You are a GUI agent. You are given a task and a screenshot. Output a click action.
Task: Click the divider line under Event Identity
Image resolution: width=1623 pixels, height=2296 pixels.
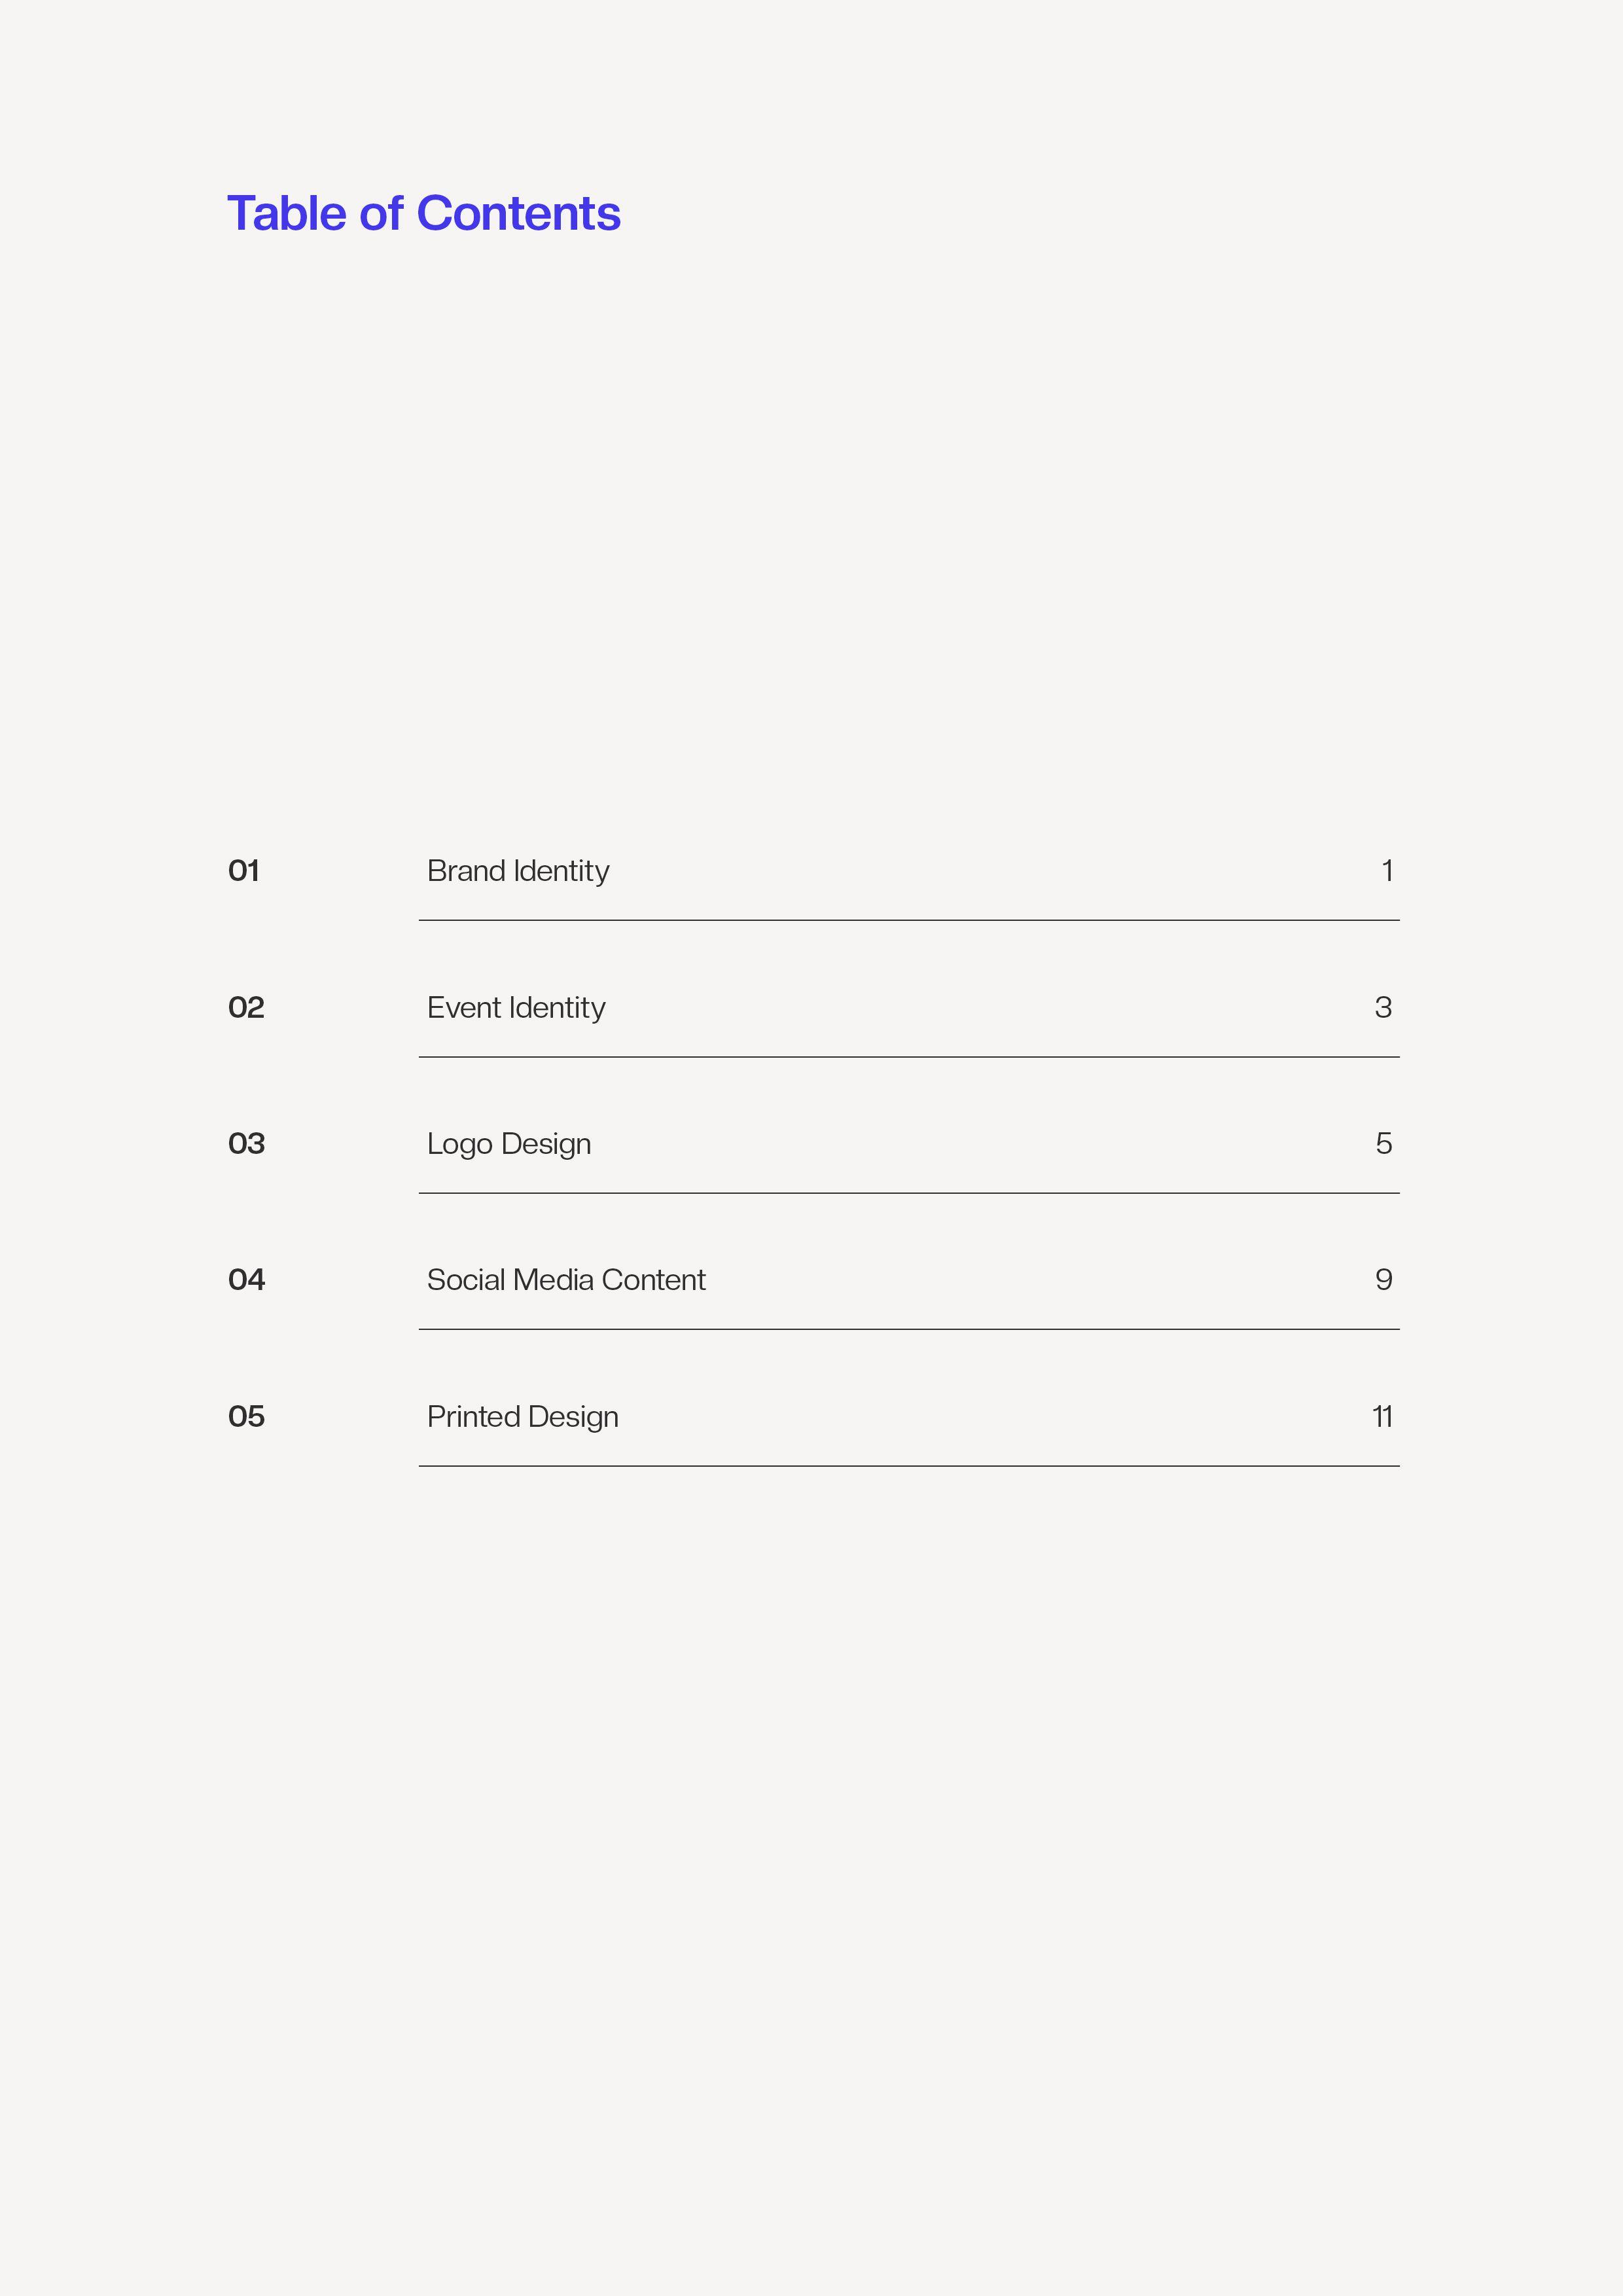coord(909,1057)
